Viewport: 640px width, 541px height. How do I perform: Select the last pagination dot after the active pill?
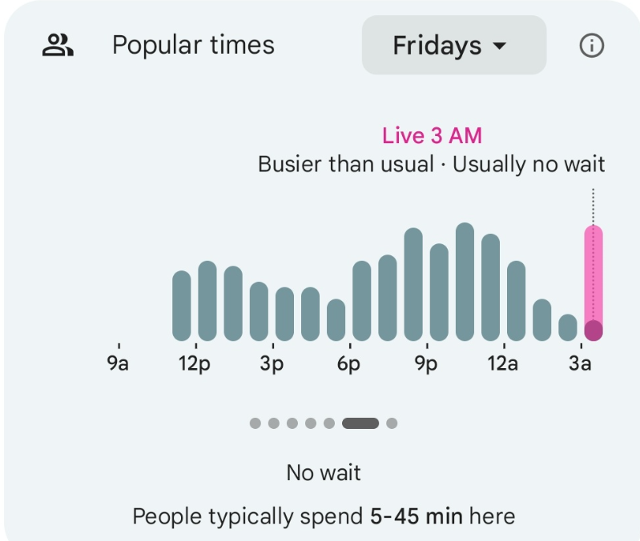click(392, 423)
